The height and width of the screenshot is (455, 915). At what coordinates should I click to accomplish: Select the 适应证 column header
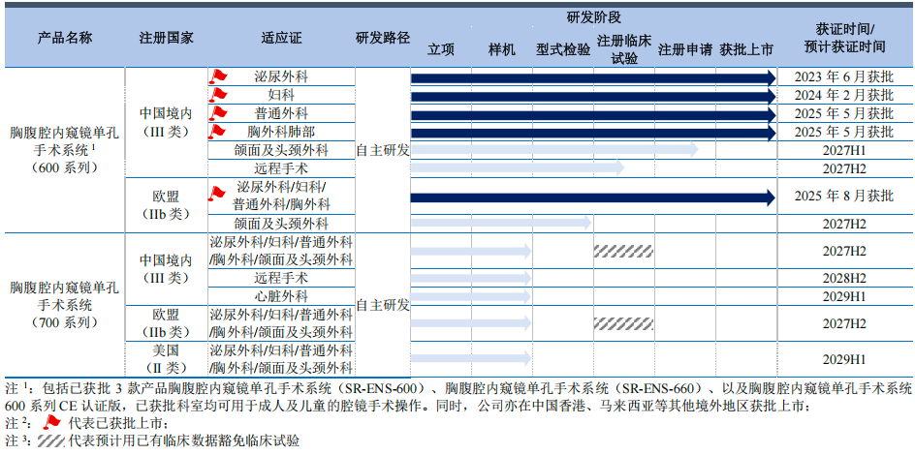[x=281, y=39]
